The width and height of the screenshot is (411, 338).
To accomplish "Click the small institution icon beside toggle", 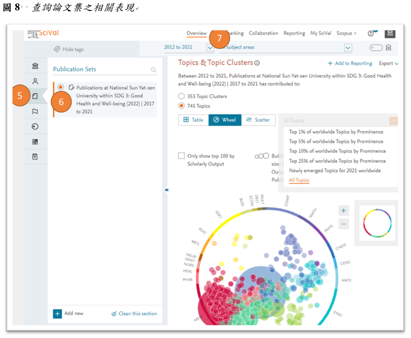I will [388, 48].
